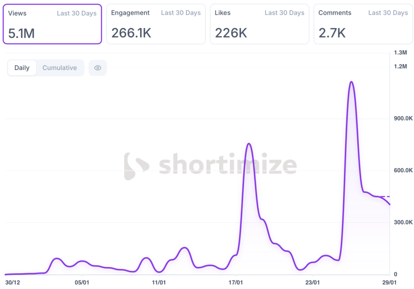This screenshot has width=414, height=289.
Task: Select the 05/01 date label on the x-axis
Action: pos(82,282)
